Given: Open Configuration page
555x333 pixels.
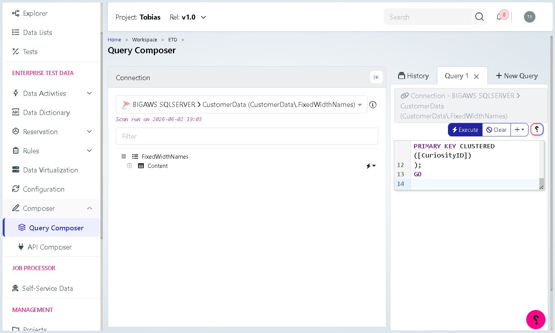Looking at the screenshot, I should coord(38,189).
